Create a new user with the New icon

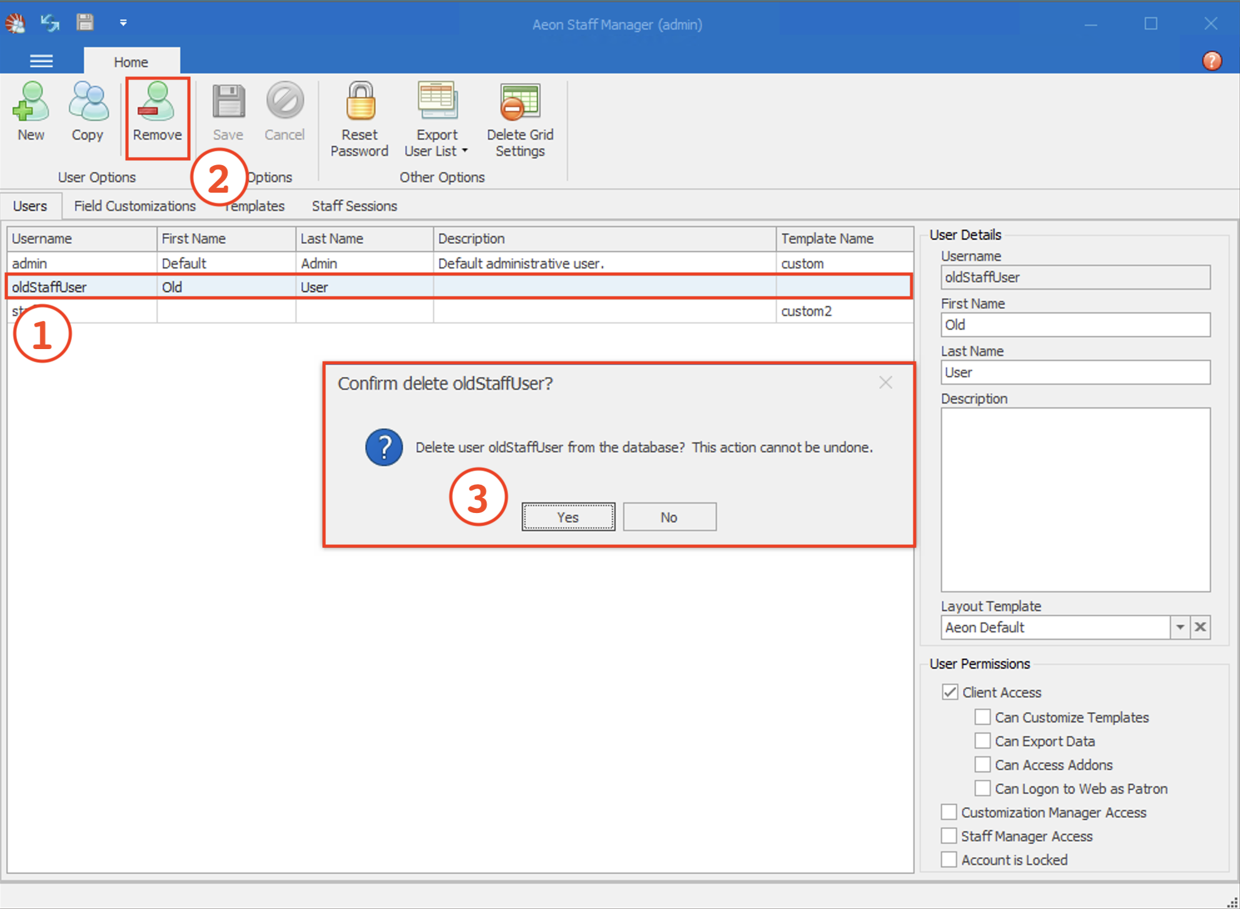(31, 113)
